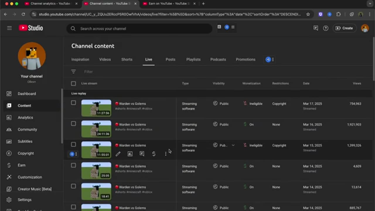Toggle the select-all checkbox in the header
The height and width of the screenshot is (211, 375).
pyautogui.click(x=74, y=84)
